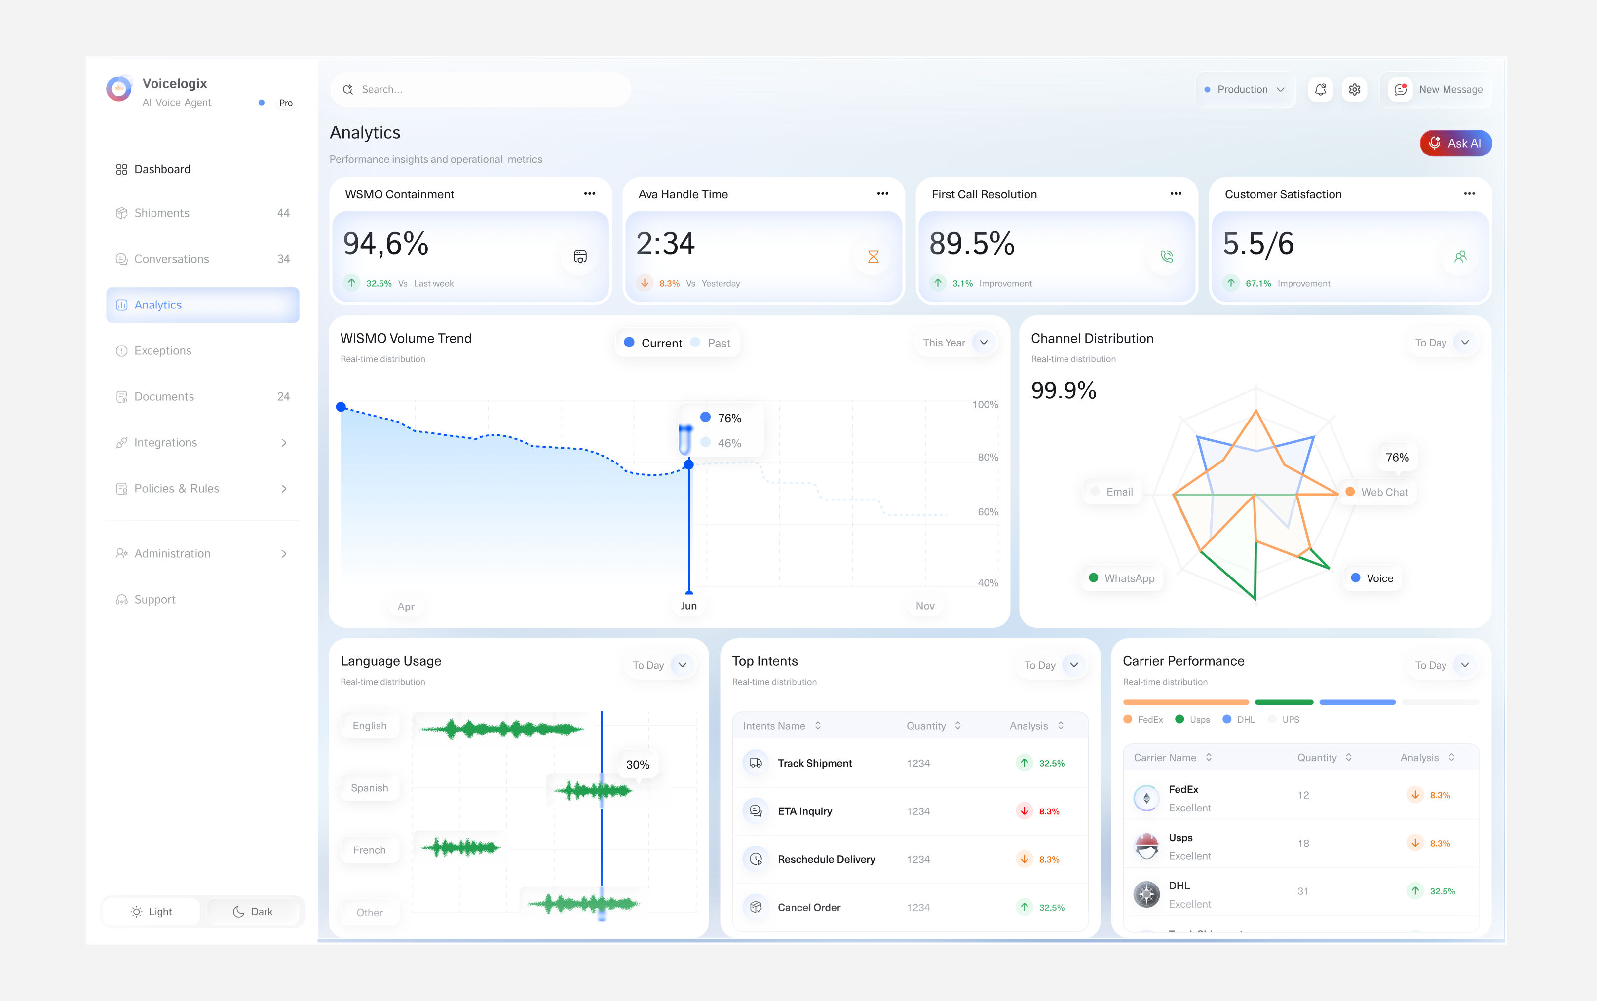
Task: Open WSMO Containment three-dot menu
Action: [x=589, y=194]
